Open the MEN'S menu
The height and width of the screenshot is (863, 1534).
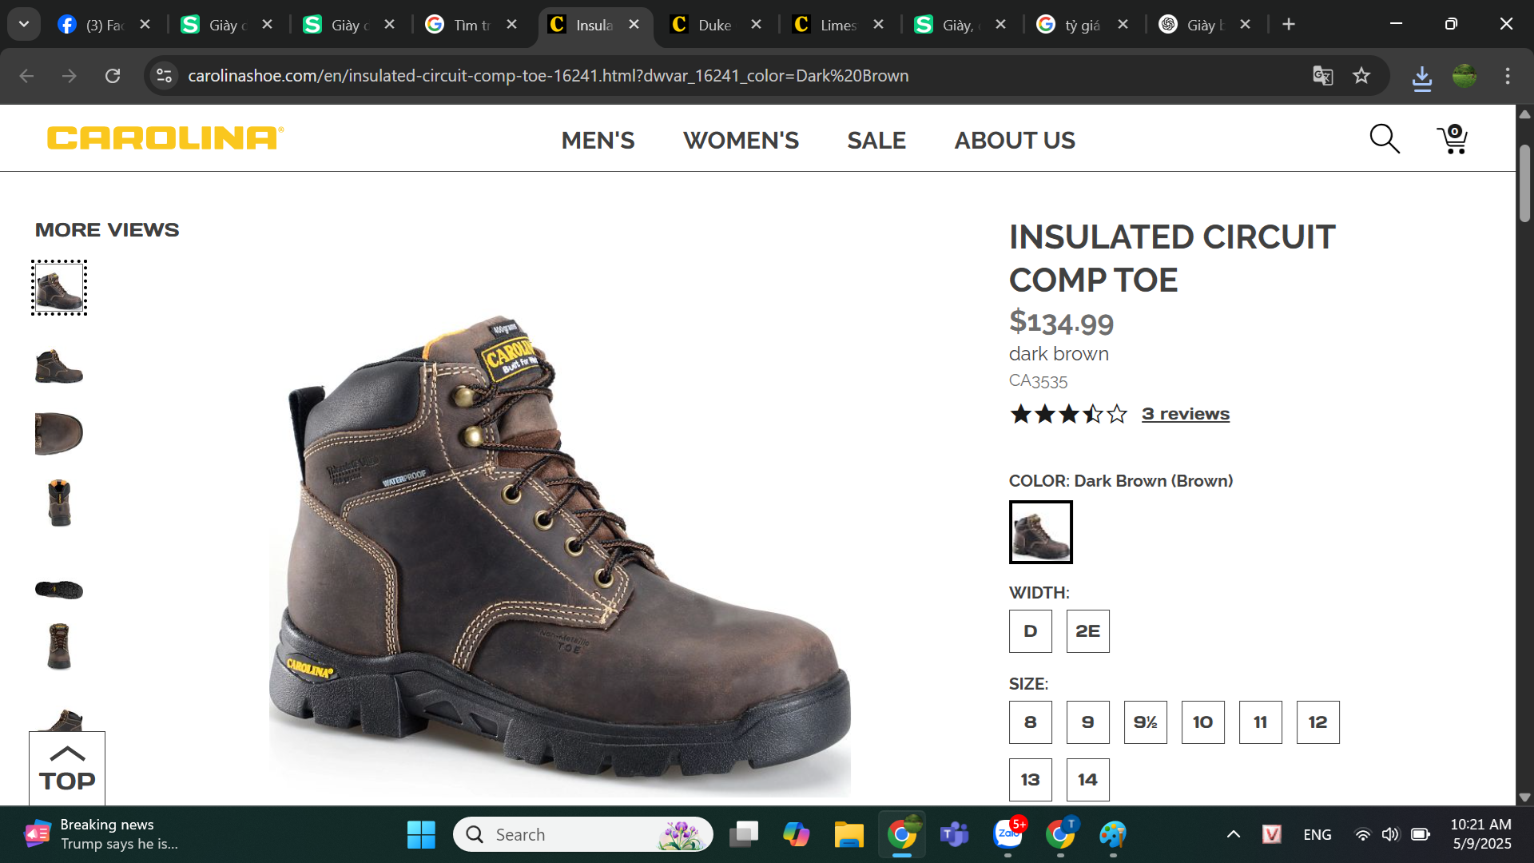(x=598, y=141)
